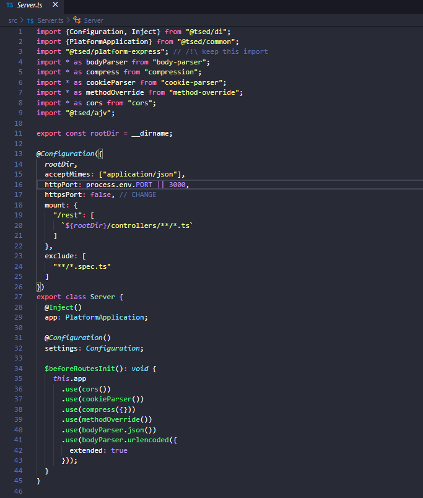Open the src breadcrumb segment
The height and width of the screenshot is (498, 423).
click(13, 20)
